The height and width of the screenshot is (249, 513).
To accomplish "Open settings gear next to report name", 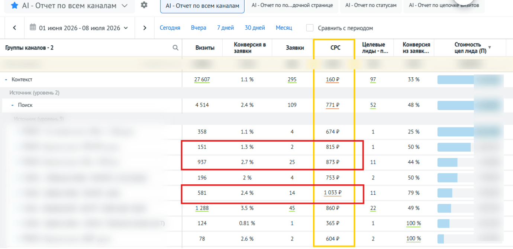I will [144, 5].
